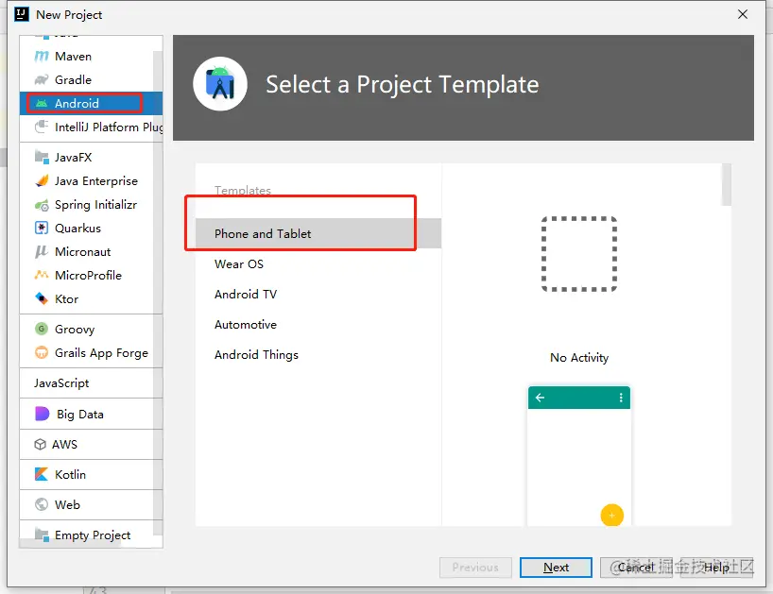The height and width of the screenshot is (594, 773).
Task: Select the Wear OS template category
Action: click(318, 264)
